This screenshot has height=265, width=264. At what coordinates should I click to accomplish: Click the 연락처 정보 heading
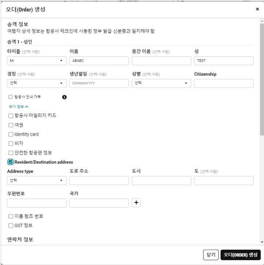20,239
